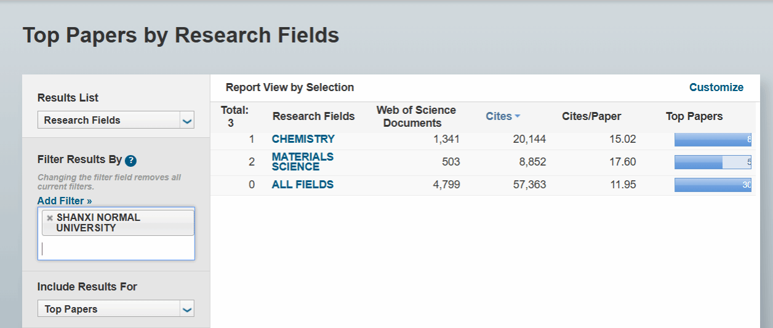
Task: Focus the filter text input box
Action: click(116, 249)
